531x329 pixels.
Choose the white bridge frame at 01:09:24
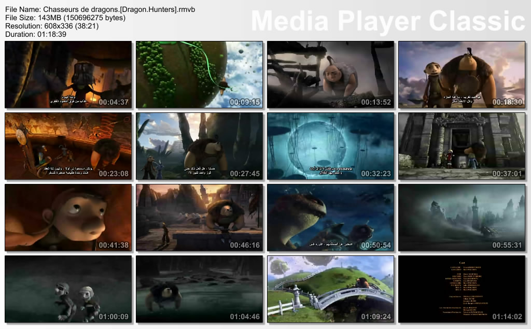point(330,289)
